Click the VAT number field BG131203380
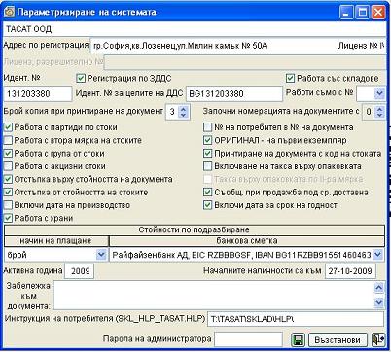This screenshot has width=391, height=352. tap(234, 94)
